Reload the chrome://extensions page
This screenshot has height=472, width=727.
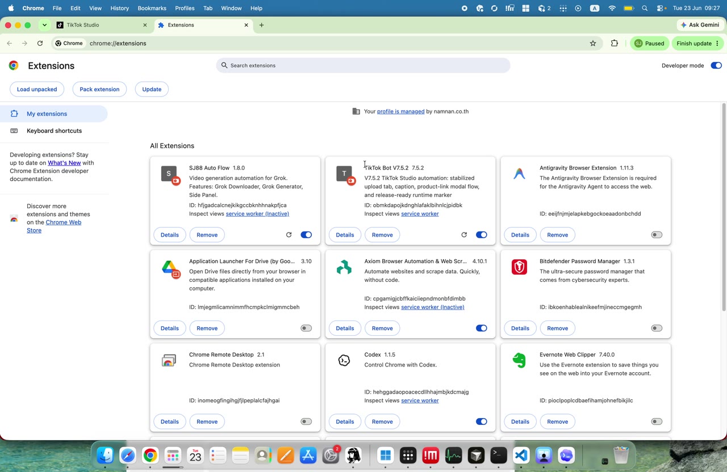(x=40, y=43)
